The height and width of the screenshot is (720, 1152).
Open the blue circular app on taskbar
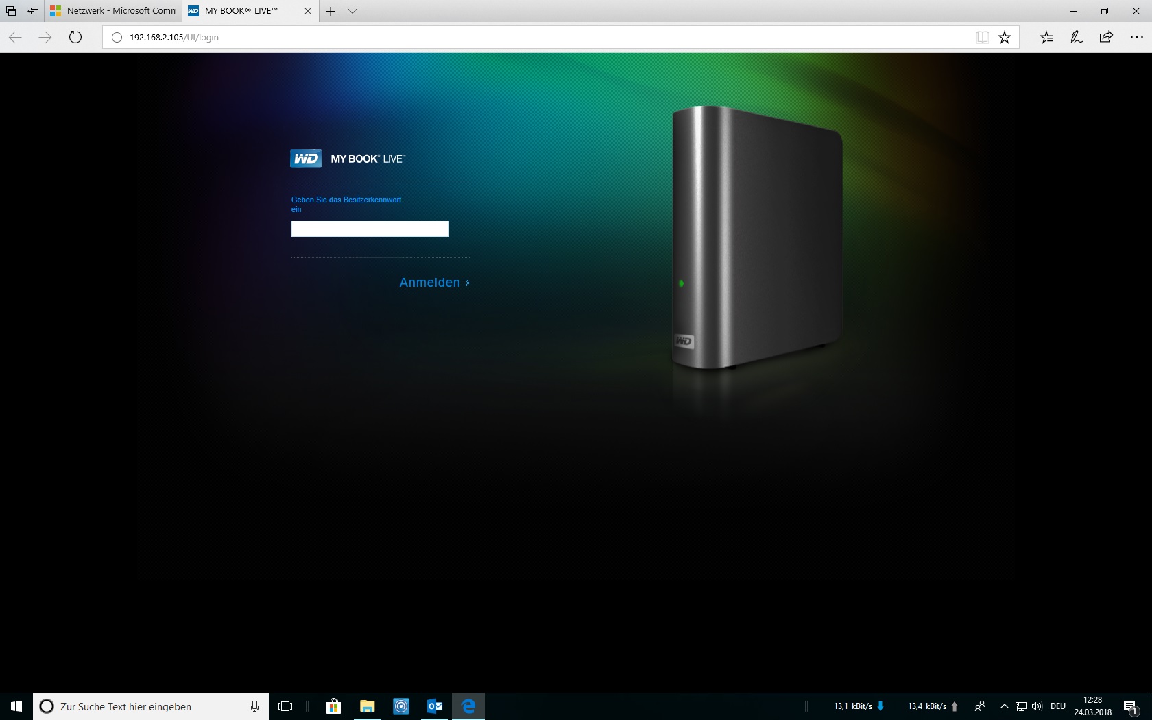click(x=401, y=706)
